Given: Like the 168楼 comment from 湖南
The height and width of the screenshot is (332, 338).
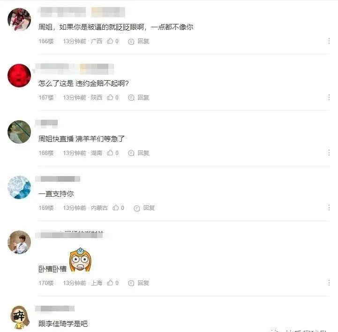Looking at the screenshot, I should [110, 153].
